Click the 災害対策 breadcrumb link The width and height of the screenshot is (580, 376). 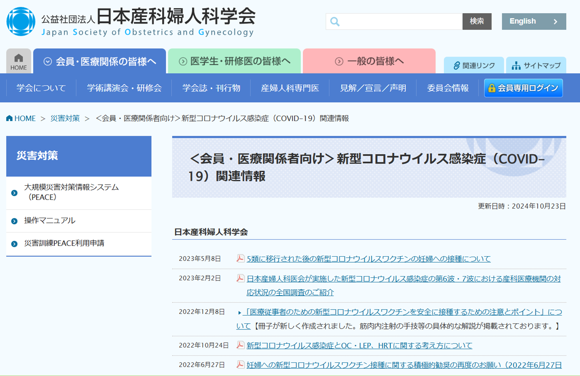coord(65,119)
